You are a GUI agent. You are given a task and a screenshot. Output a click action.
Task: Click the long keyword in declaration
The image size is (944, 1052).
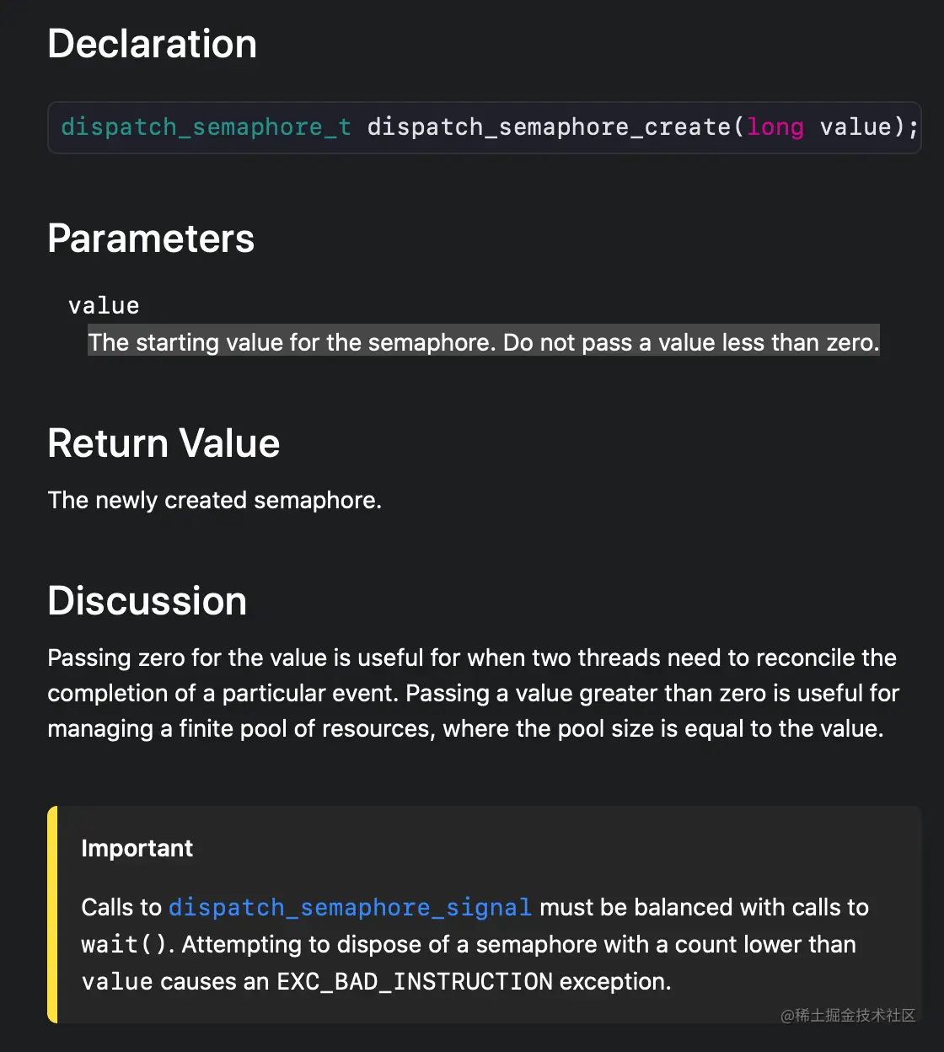click(775, 126)
